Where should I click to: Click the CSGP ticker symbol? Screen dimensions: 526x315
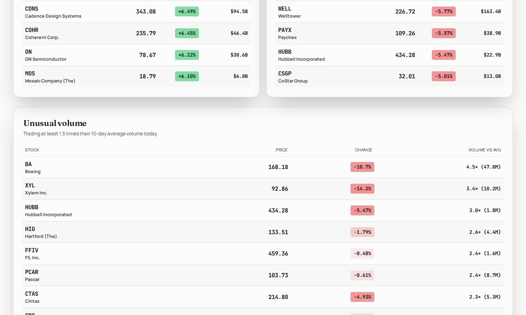[285, 73]
